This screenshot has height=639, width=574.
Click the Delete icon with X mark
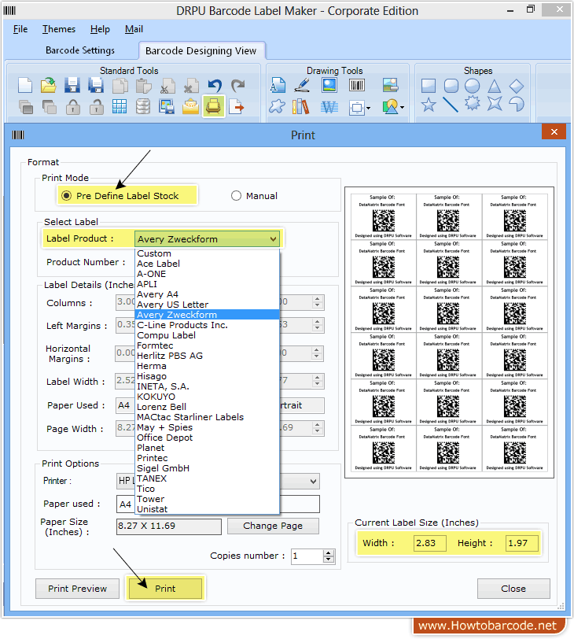pos(191,86)
